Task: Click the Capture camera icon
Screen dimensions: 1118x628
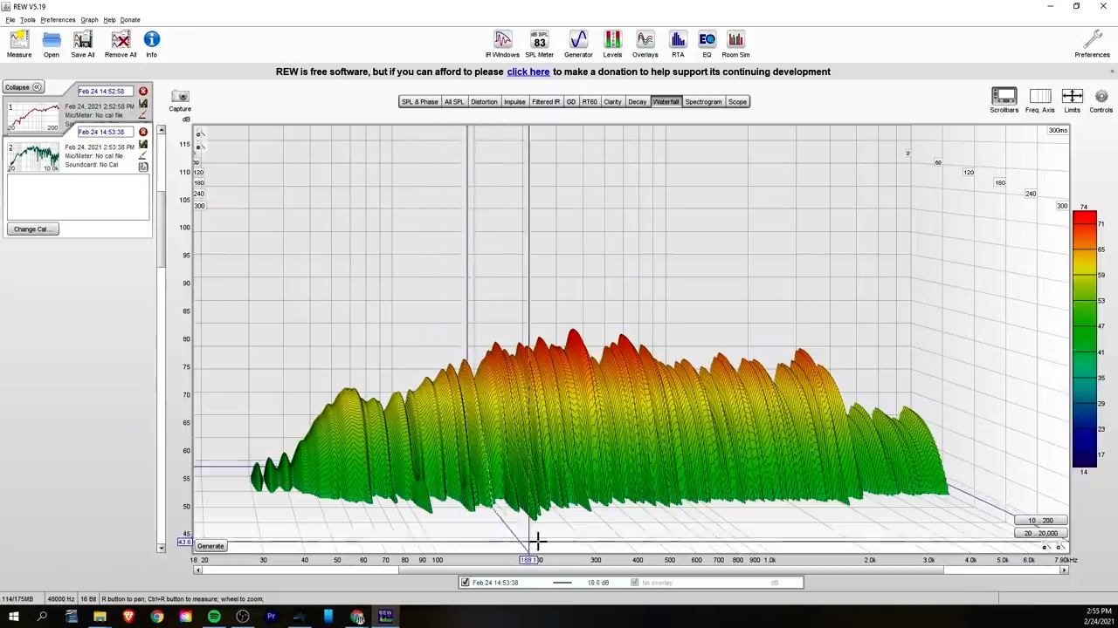Action: 180,98
